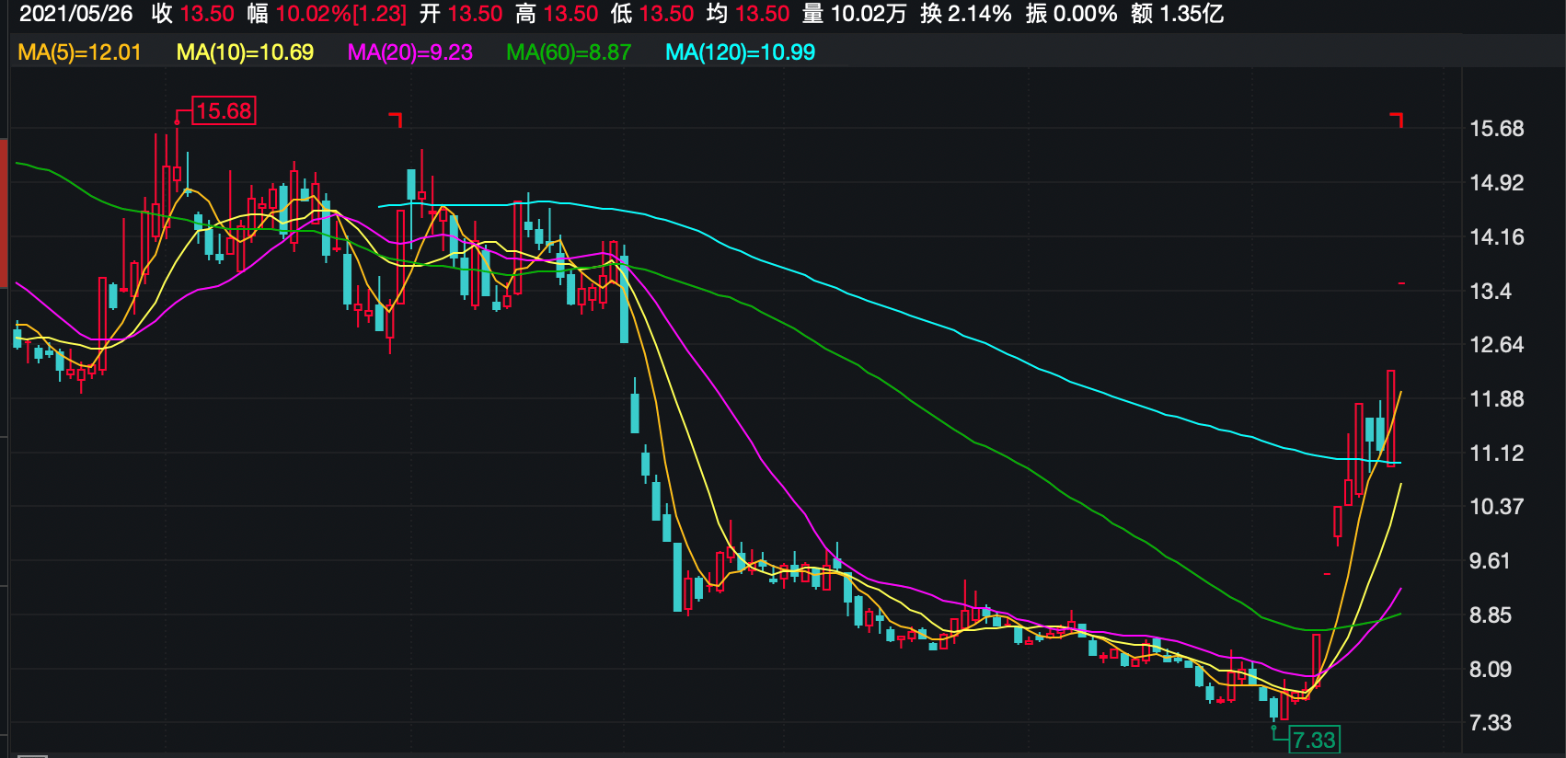Click the MA(5)=12.01 indicator label
Viewport: 1566px width, 758px height.
coord(79,52)
